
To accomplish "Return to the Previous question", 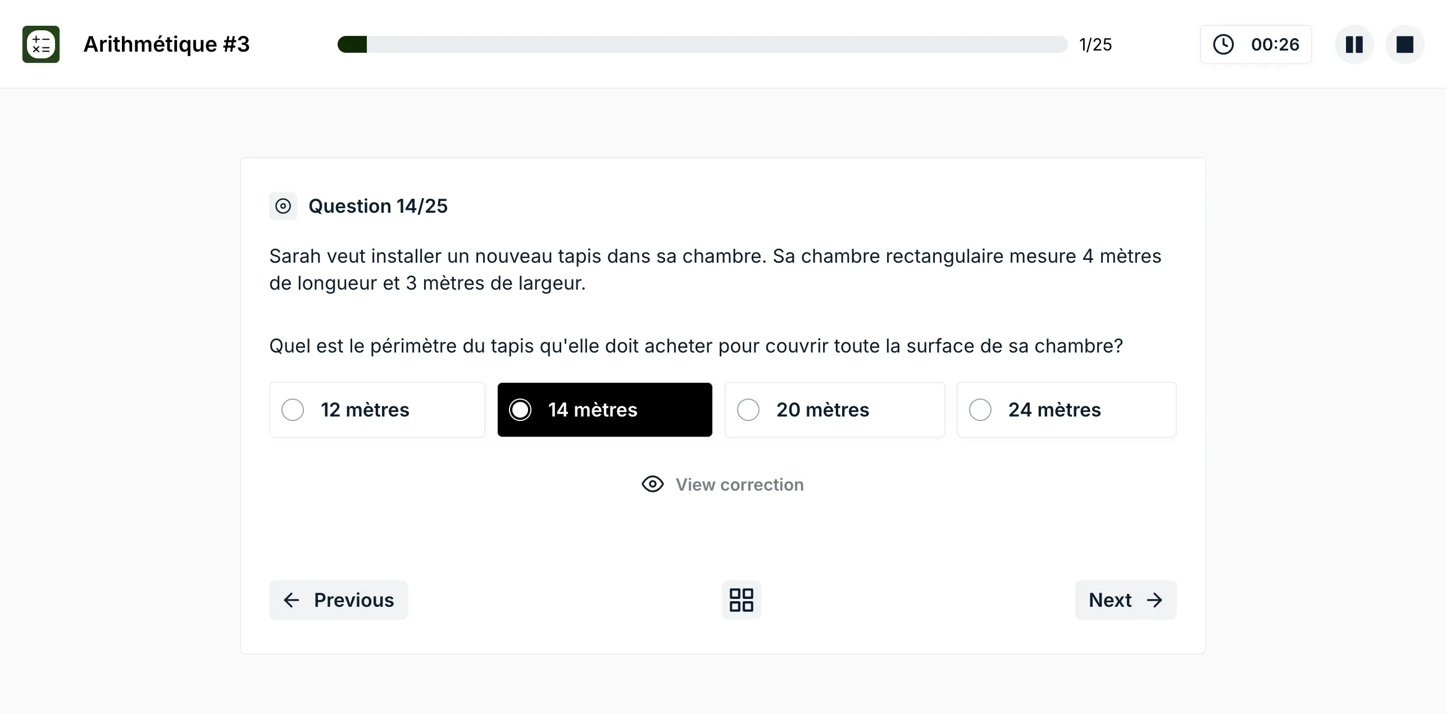I will click(338, 600).
